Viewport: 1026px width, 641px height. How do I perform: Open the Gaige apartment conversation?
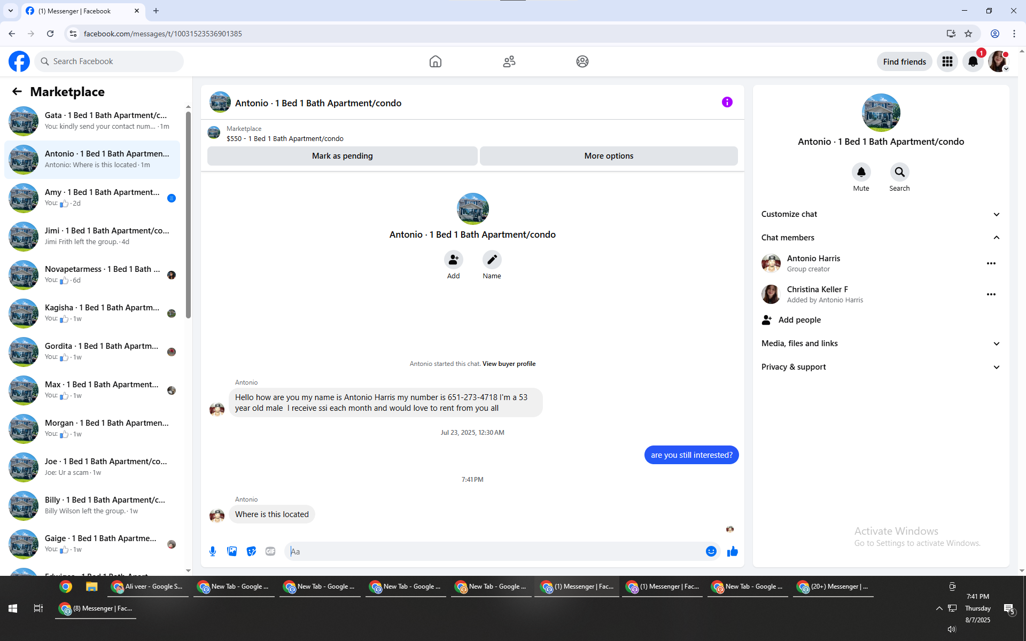coord(92,544)
